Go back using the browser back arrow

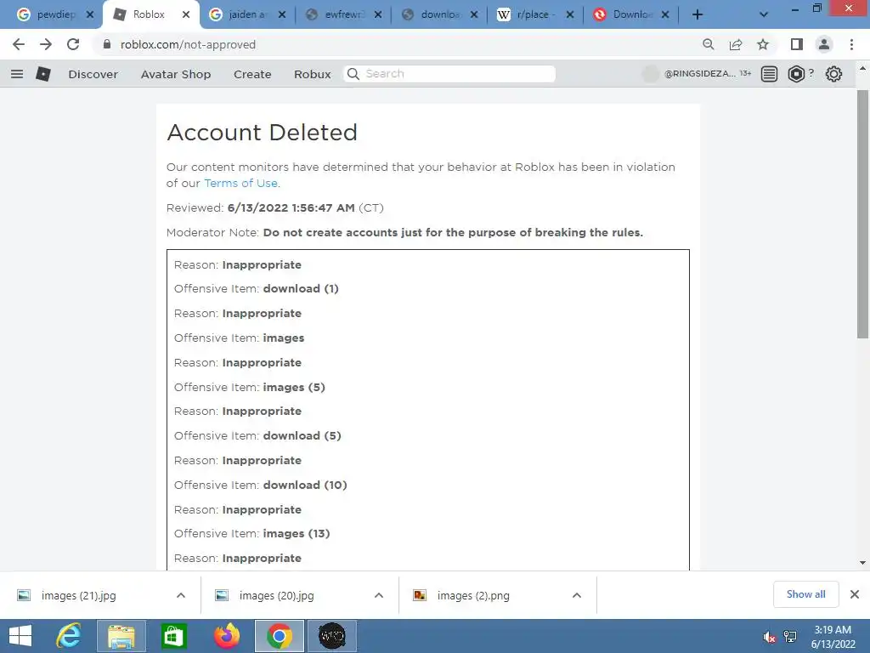[x=19, y=44]
